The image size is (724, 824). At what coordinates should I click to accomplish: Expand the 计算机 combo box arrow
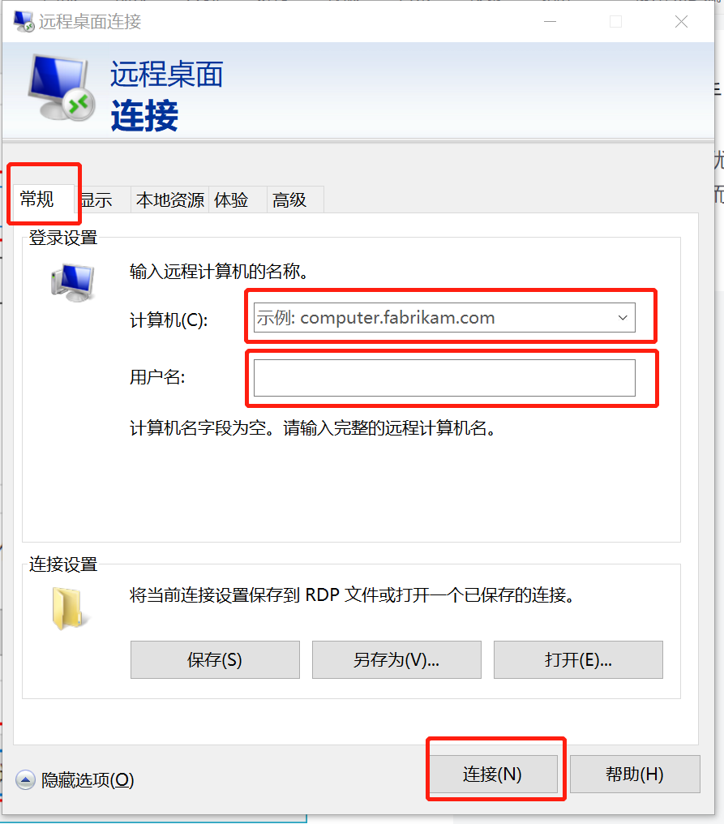(x=623, y=317)
